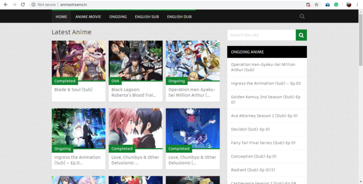
Task: Go to the ENGLISH DUB section
Action: coord(179,17)
